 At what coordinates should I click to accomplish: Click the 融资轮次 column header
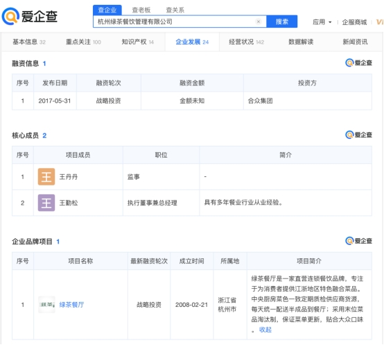pyautogui.click(x=109, y=83)
